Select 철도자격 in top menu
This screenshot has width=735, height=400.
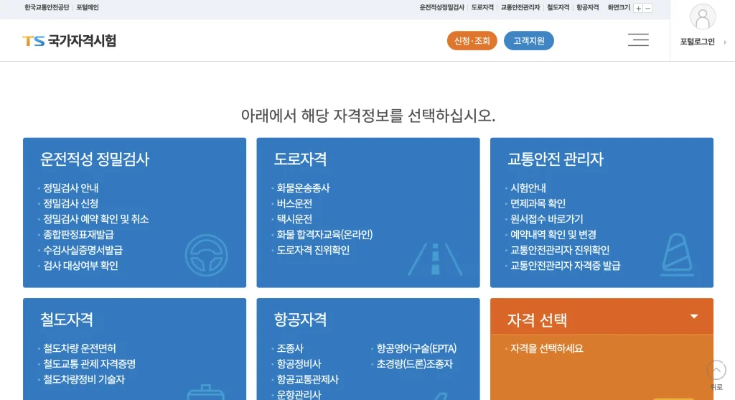coord(558,7)
